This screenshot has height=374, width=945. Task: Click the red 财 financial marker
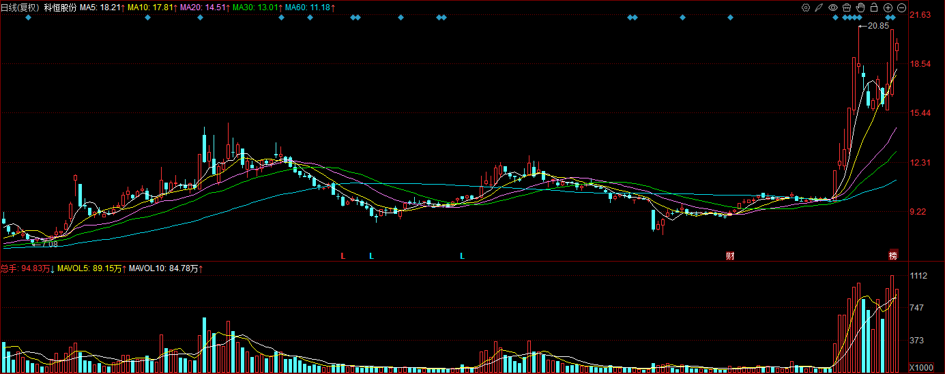pyautogui.click(x=729, y=256)
